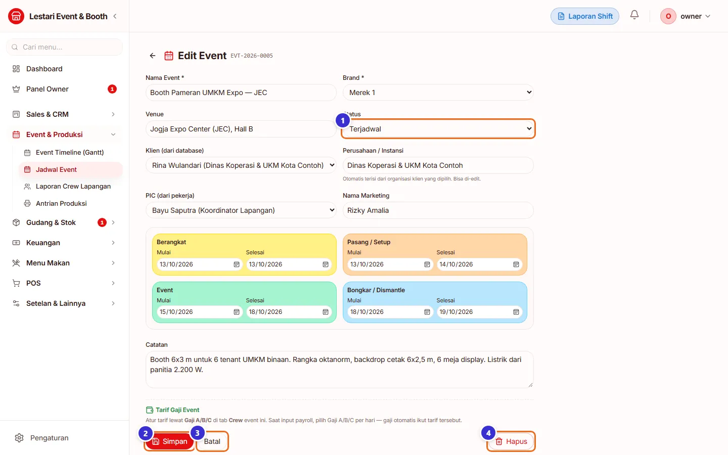Go to Dashboard in the sidebar

tap(65, 69)
